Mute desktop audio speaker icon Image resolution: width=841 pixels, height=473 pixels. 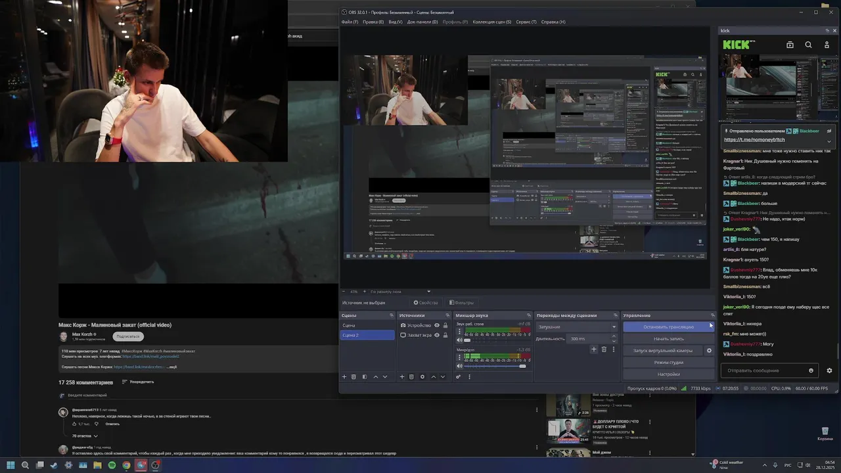[x=459, y=340]
